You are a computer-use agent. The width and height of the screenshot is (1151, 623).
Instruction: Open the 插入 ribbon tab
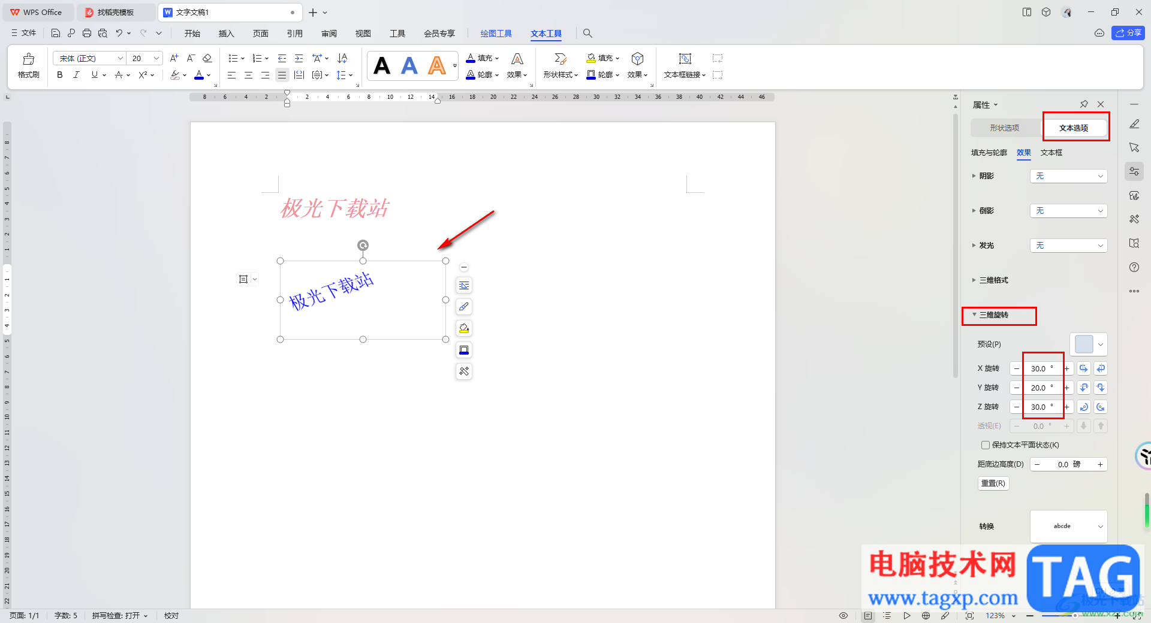tap(226, 34)
